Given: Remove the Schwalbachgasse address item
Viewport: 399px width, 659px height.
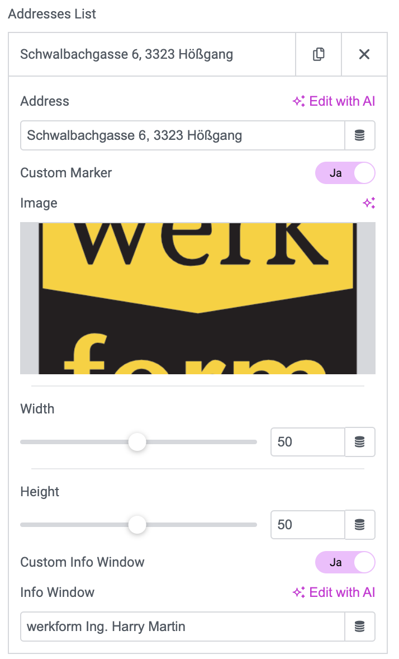Looking at the screenshot, I should (x=364, y=54).
